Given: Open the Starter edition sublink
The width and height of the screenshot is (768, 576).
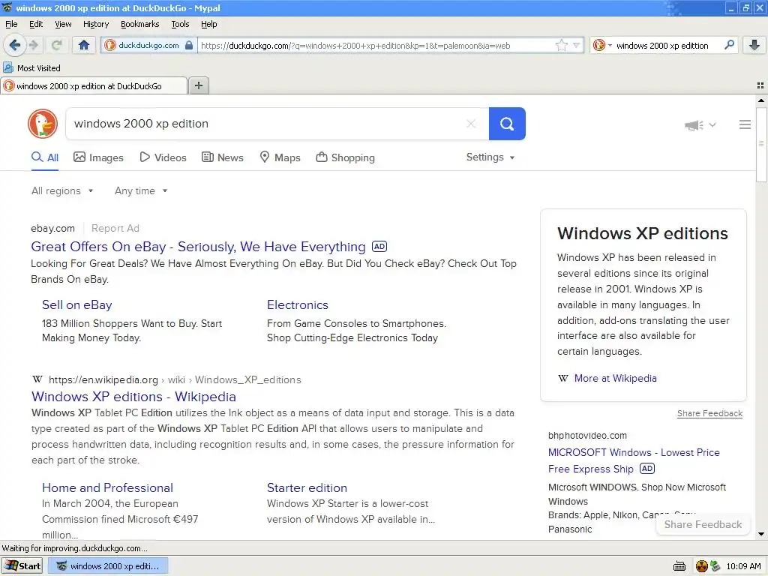Looking at the screenshot, I should pos(307,487).
